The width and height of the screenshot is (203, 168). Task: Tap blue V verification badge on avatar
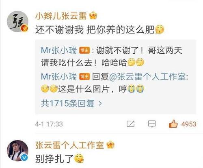(x=24, y=157)
